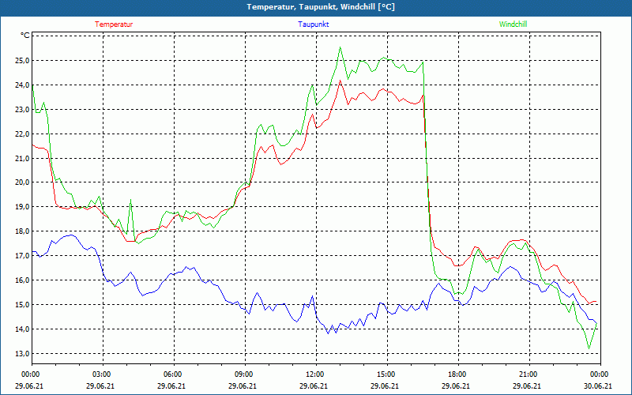Select the 14,0 y-axis value

22,329
